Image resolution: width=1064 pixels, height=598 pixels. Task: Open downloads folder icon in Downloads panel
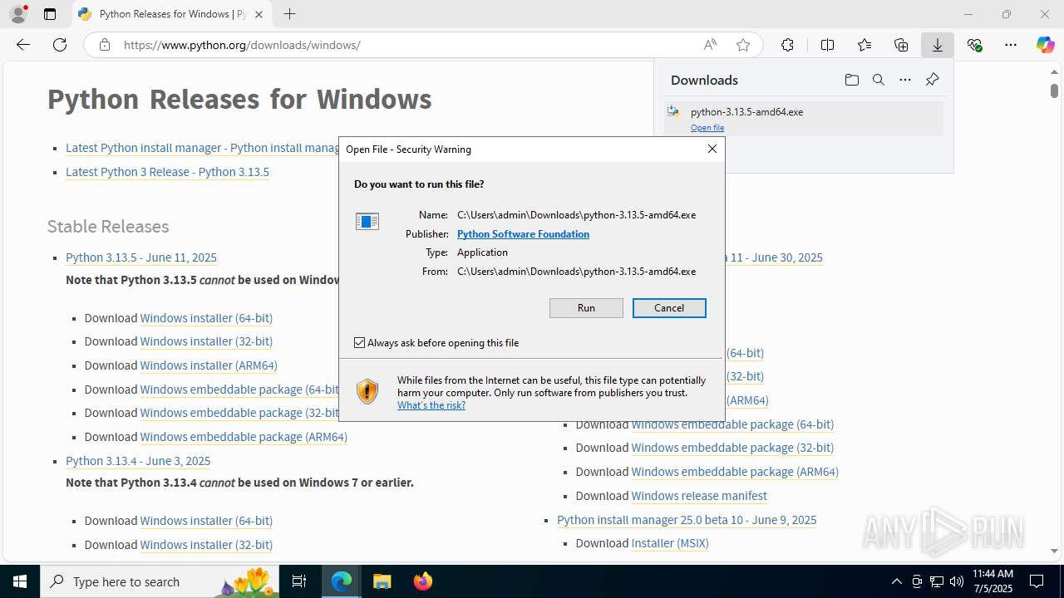[851, 80]
